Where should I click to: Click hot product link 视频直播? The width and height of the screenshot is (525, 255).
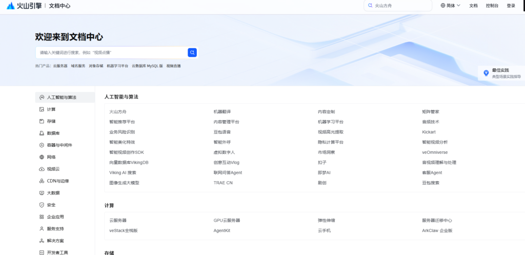[x=173, y=66]
